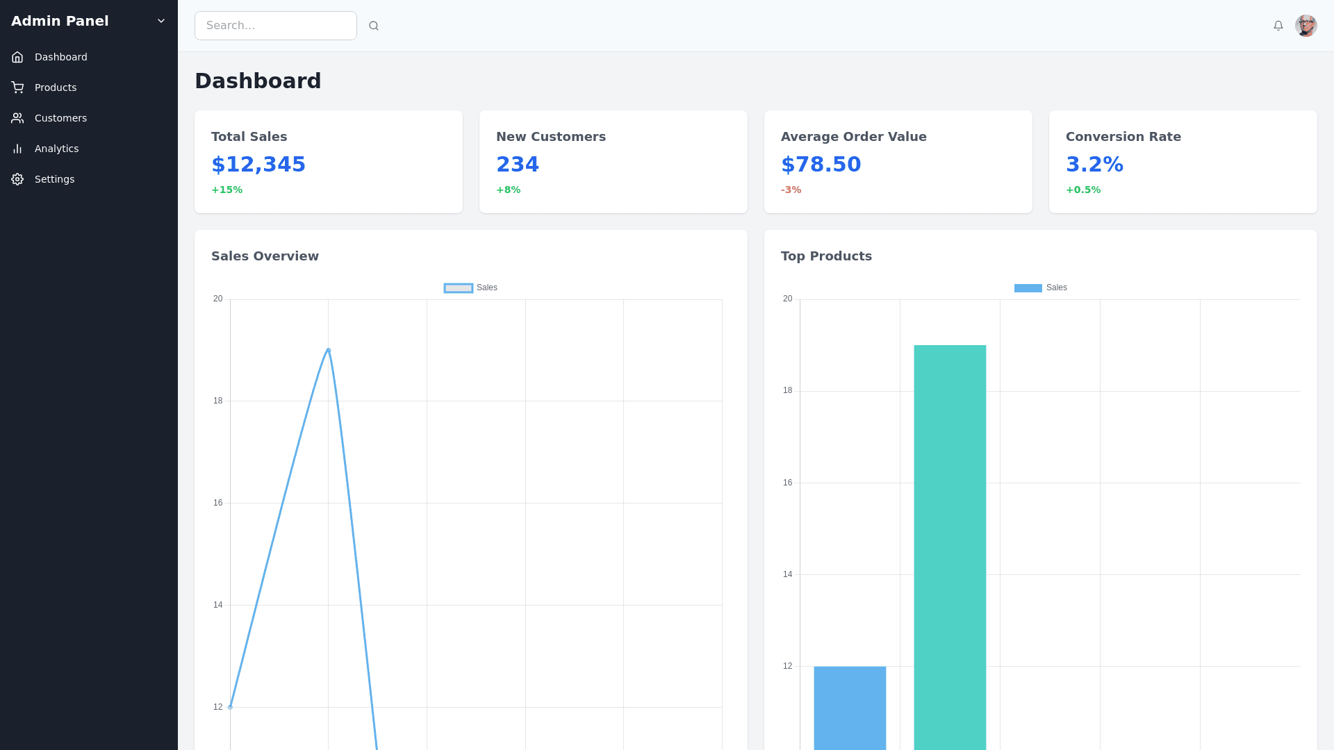
Task: Focus the Search input field
Action: coord(275,26)
